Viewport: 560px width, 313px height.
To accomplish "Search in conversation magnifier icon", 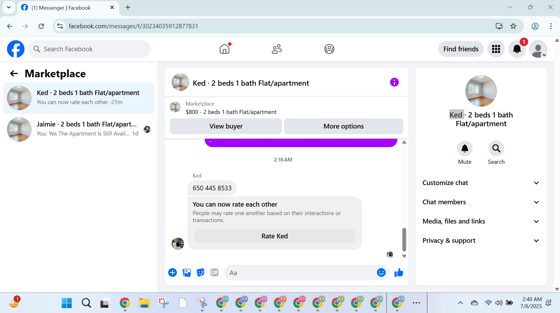I will (x=496, y=148).
